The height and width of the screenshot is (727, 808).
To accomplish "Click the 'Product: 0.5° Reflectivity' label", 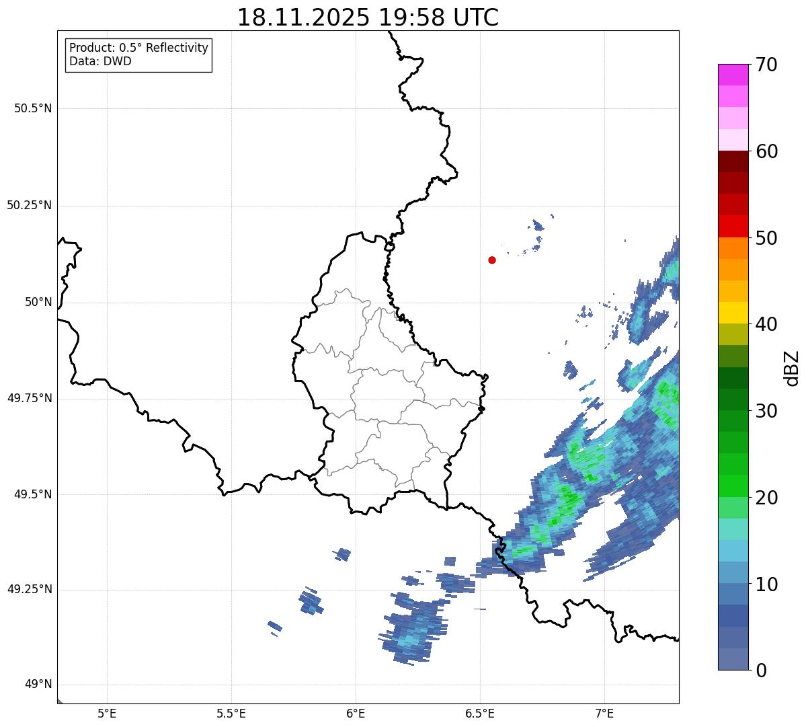I will [x=138, y=48].
